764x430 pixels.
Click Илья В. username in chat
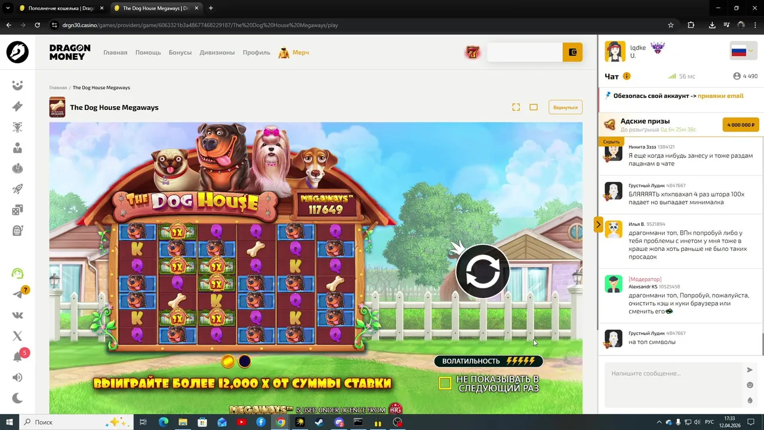tap(636, 225)
